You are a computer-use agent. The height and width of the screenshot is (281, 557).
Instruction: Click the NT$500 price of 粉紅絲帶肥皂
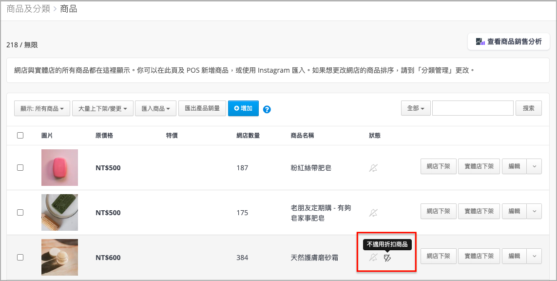108,168
